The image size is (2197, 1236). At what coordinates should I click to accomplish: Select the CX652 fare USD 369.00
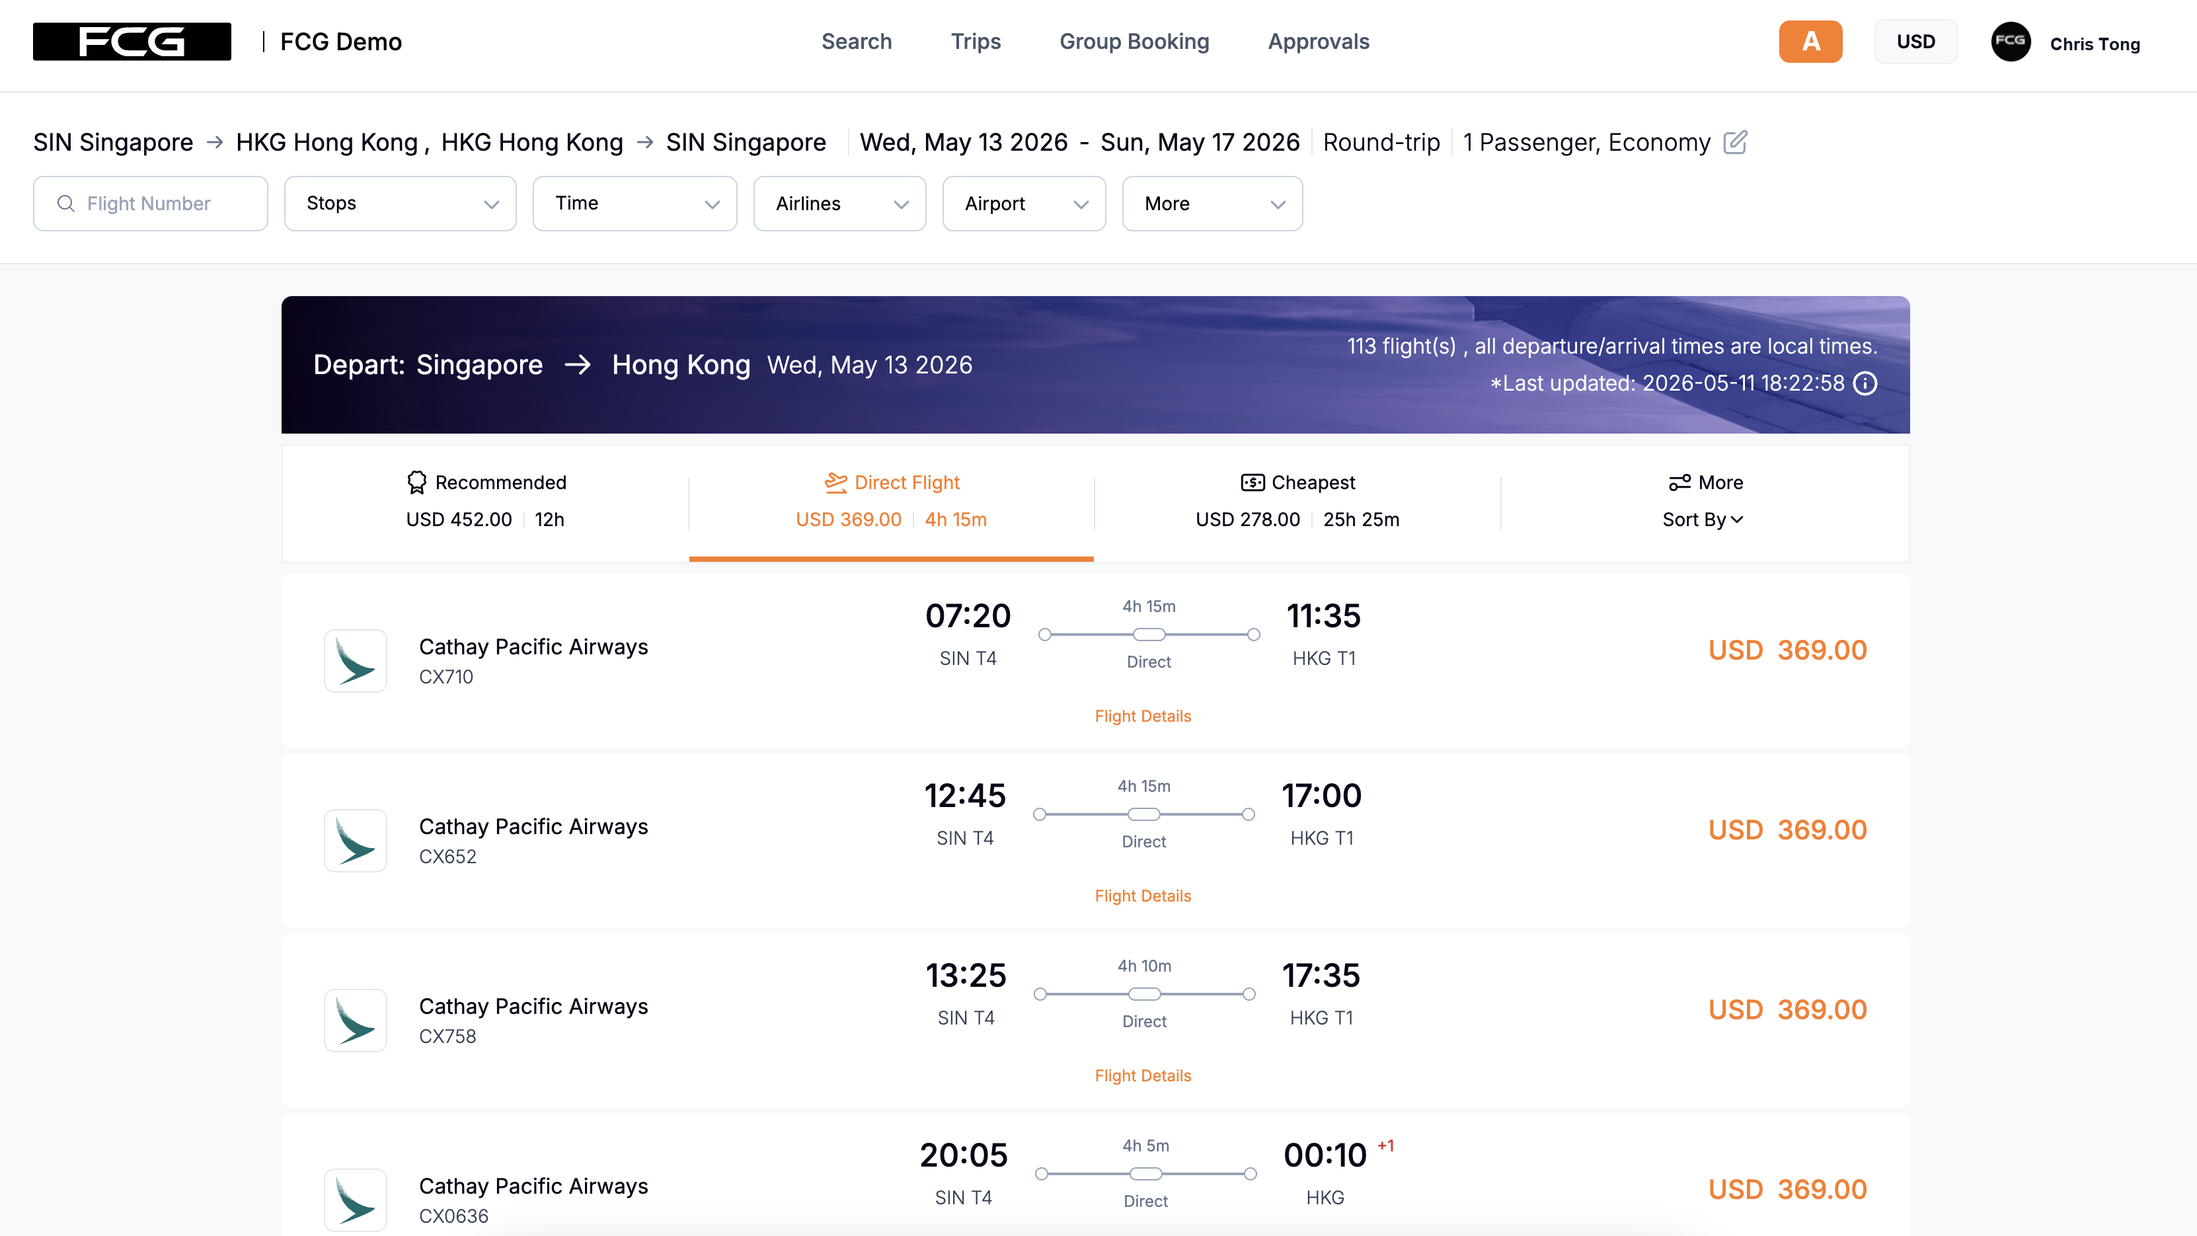pyautogui.click(x=1788, y=830)
